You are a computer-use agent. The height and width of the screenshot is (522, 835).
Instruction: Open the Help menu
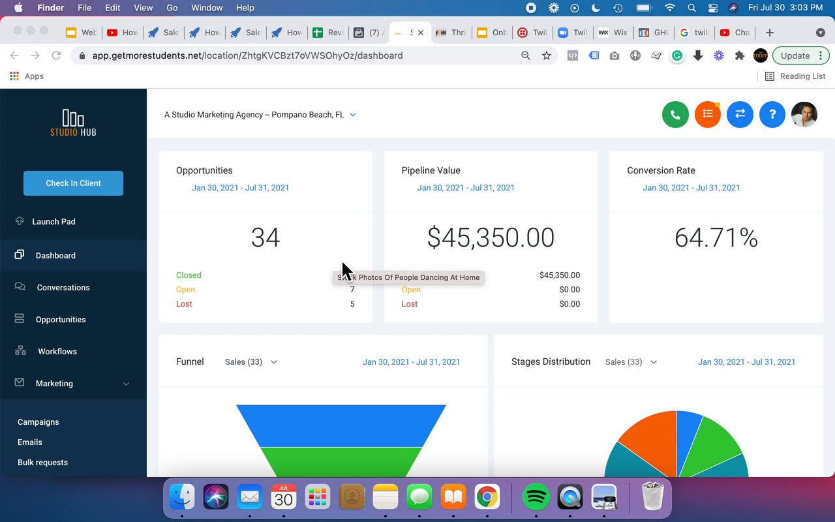(x=245, y=8)
